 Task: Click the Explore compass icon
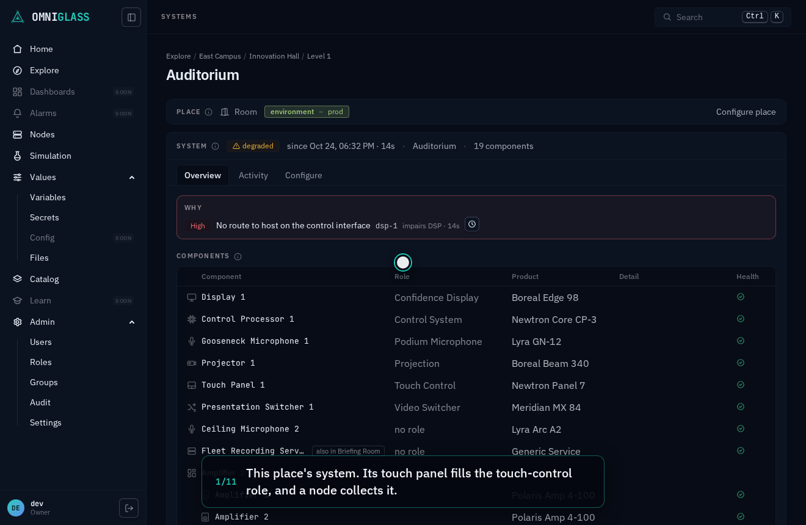[x=18, y=70]
